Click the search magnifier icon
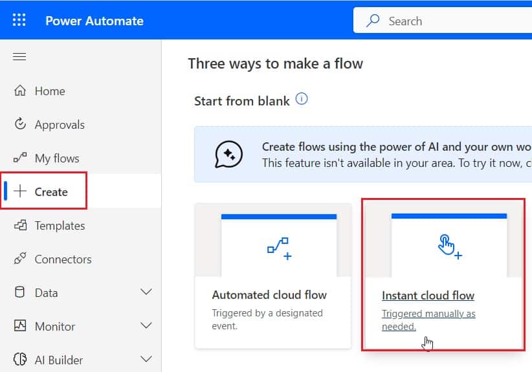This screenshot has width=532, height=372. coord(373,21)
